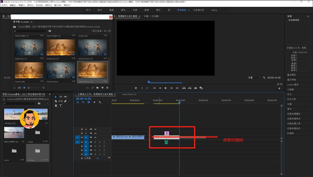Viewport: 313px width, 177px height.
Task: Open 所有面板 workspace menu
Action: 189,10
